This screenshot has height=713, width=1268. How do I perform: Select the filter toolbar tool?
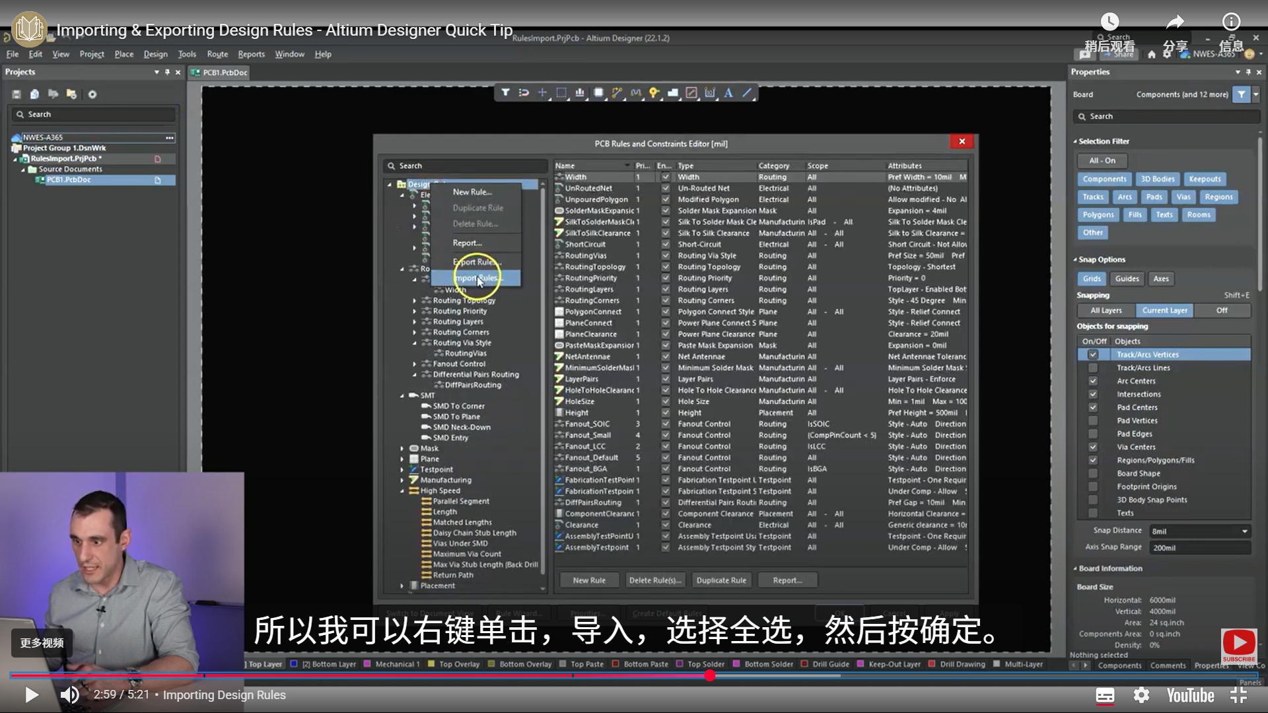pos(506,93)
